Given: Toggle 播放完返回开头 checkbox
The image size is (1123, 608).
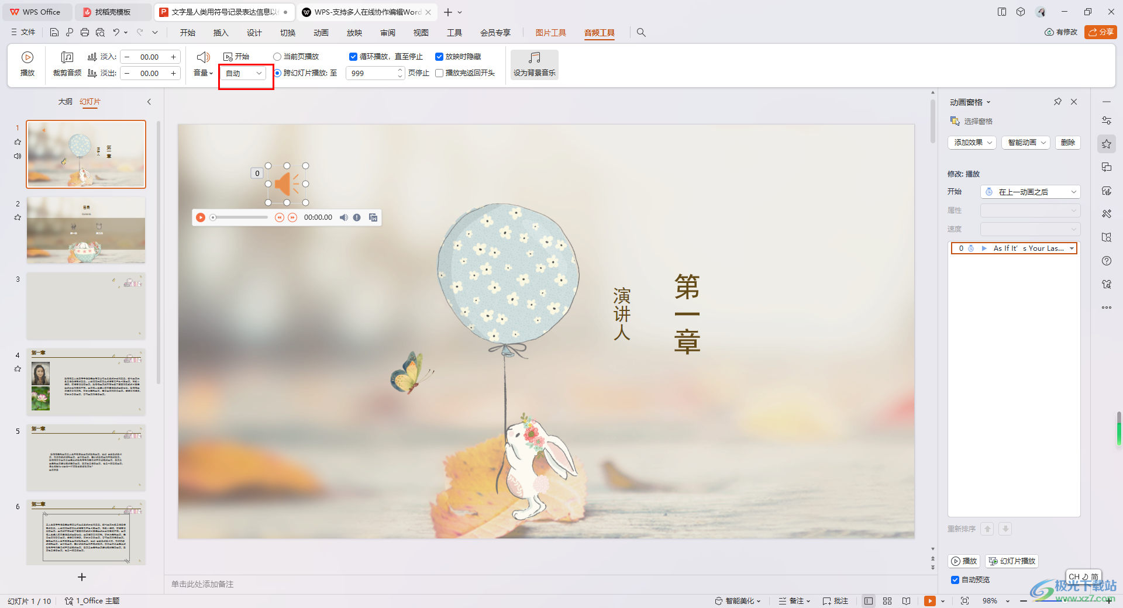Looking at the screenshot, I should tap(439, 73).
